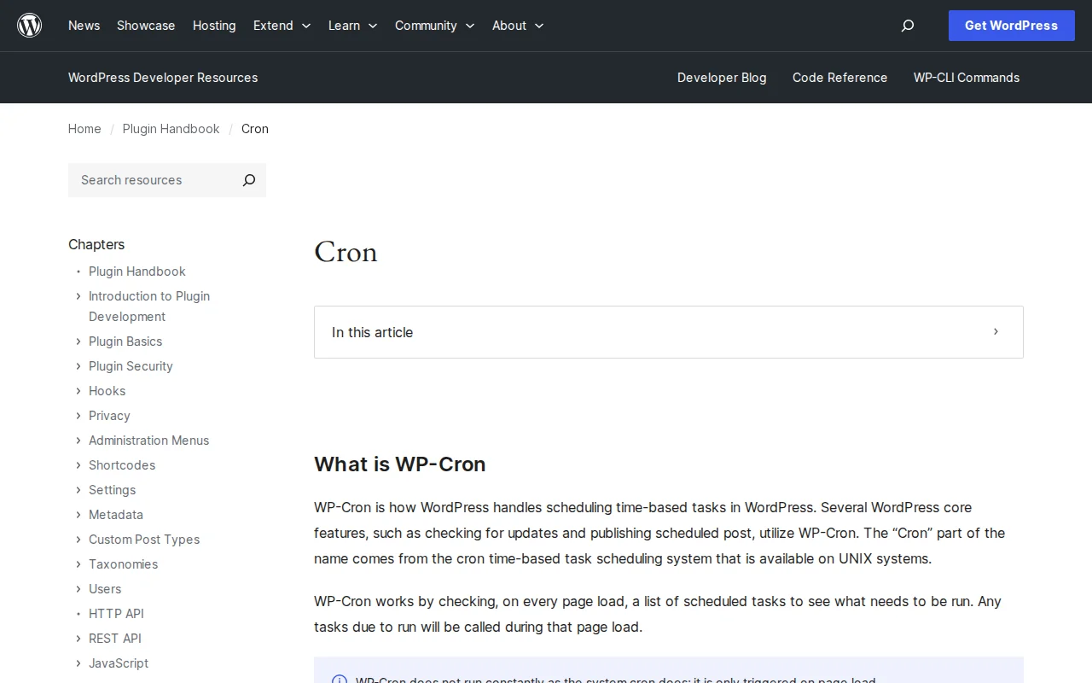Expand the Plugin Basics chapter
The image size is (1092, 683).
click(x=78, y=341)
